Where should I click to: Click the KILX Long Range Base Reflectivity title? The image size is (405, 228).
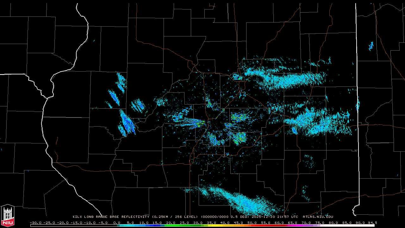(x=111, y=217)
